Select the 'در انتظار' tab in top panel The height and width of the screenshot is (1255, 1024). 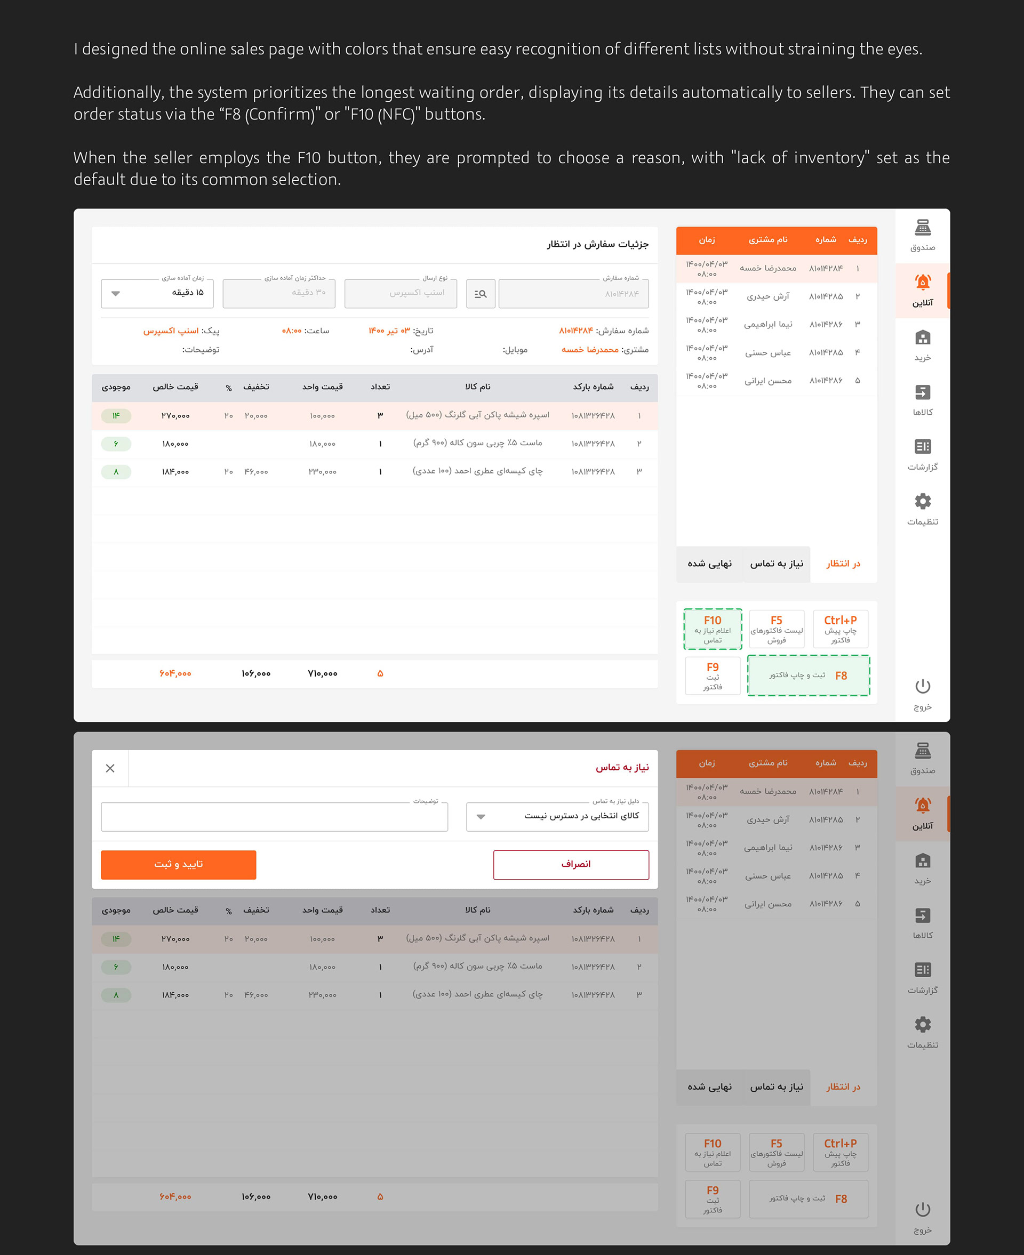pos(843,564)
